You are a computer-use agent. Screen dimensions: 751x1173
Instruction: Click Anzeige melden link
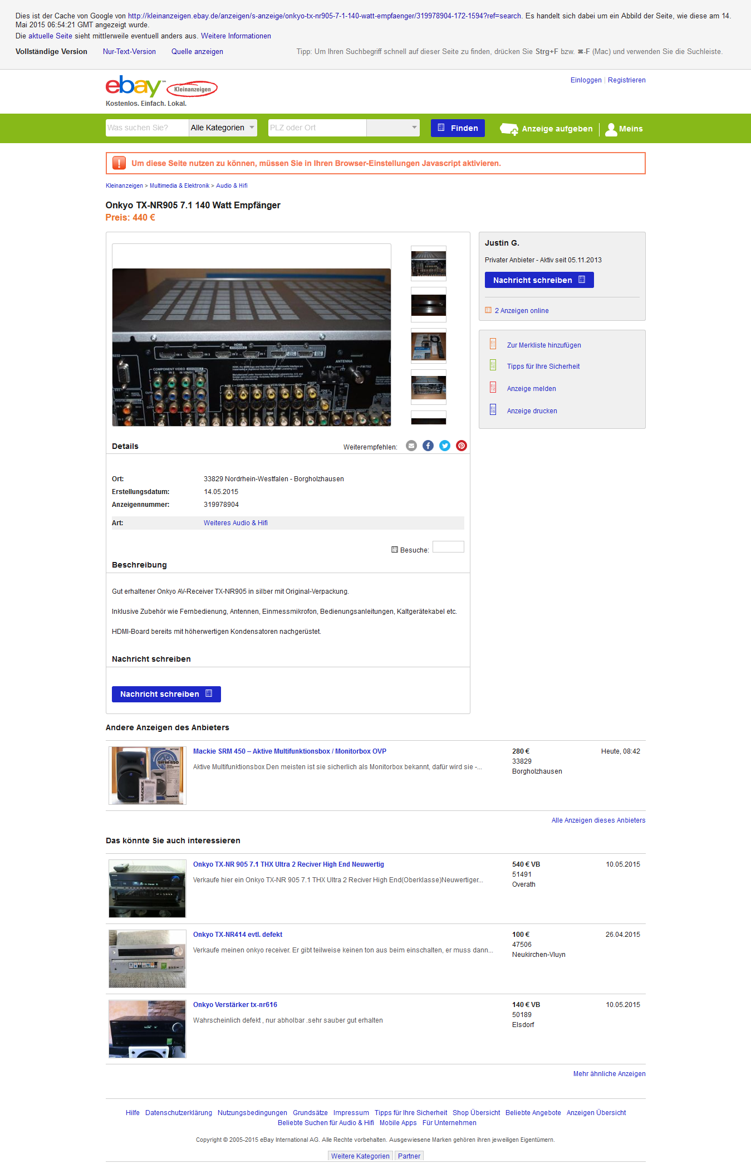[x=531, y=389]
